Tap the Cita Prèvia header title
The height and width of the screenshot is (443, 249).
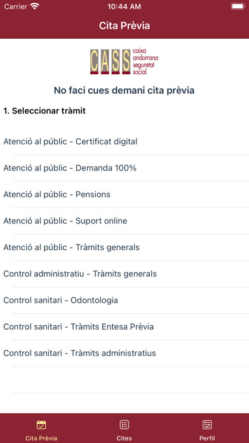point(124,25)
